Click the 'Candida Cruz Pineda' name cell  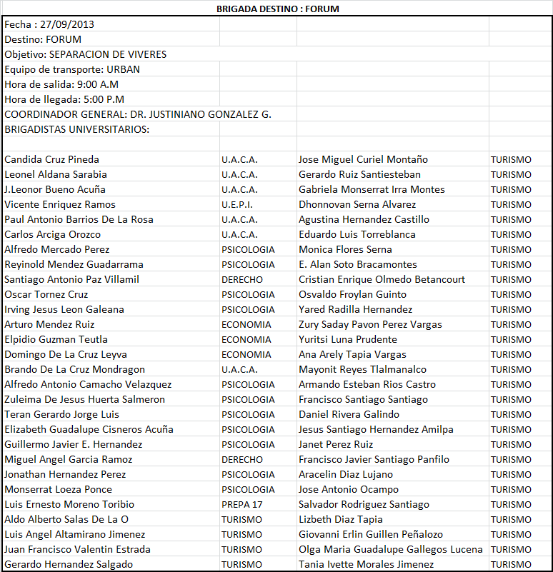click(52, 159)
